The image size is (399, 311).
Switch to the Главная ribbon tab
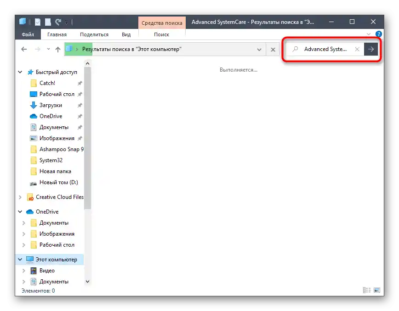[x=57, y=34]
